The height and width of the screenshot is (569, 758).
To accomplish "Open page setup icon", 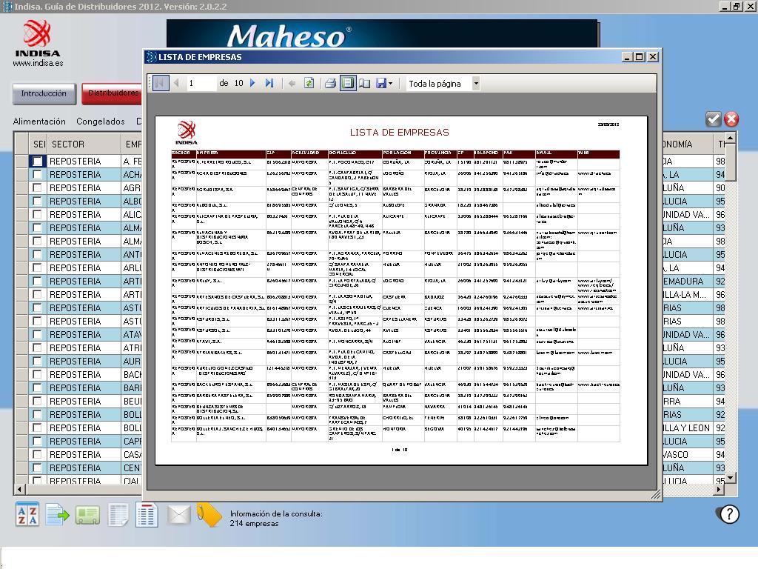I will (x=364, y=83).
